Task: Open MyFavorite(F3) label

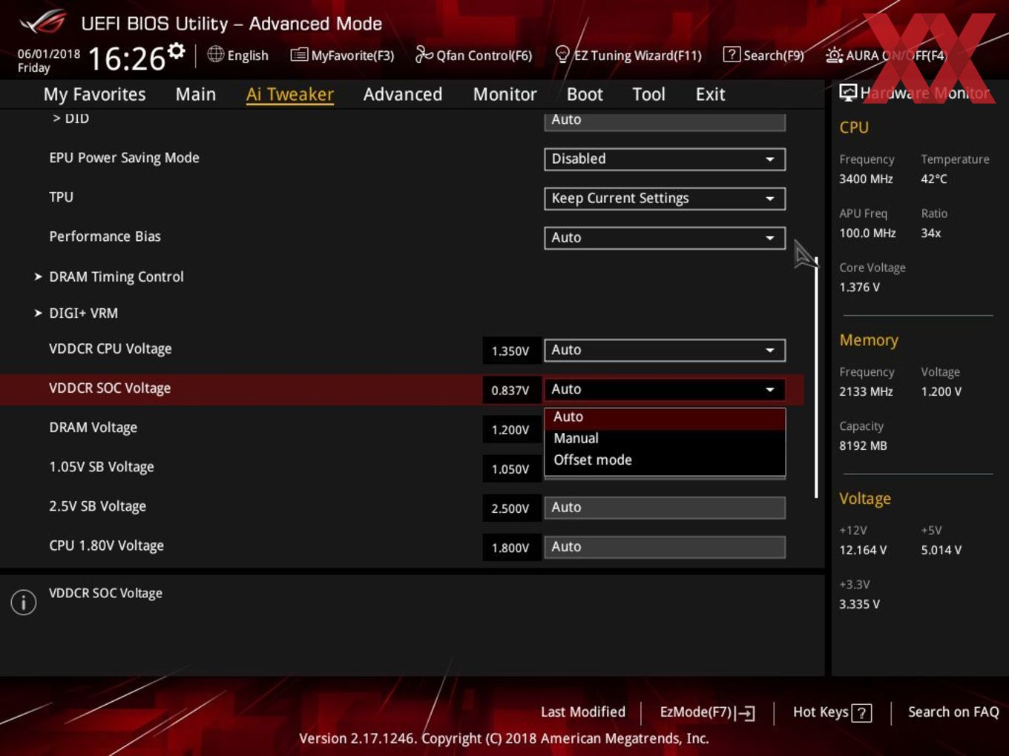Action: [352, 56]
